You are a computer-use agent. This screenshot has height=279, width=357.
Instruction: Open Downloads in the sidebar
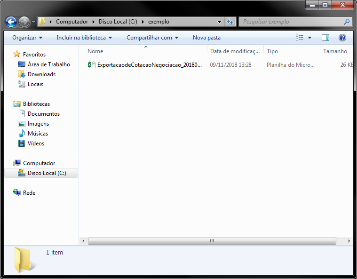(42, 74)
